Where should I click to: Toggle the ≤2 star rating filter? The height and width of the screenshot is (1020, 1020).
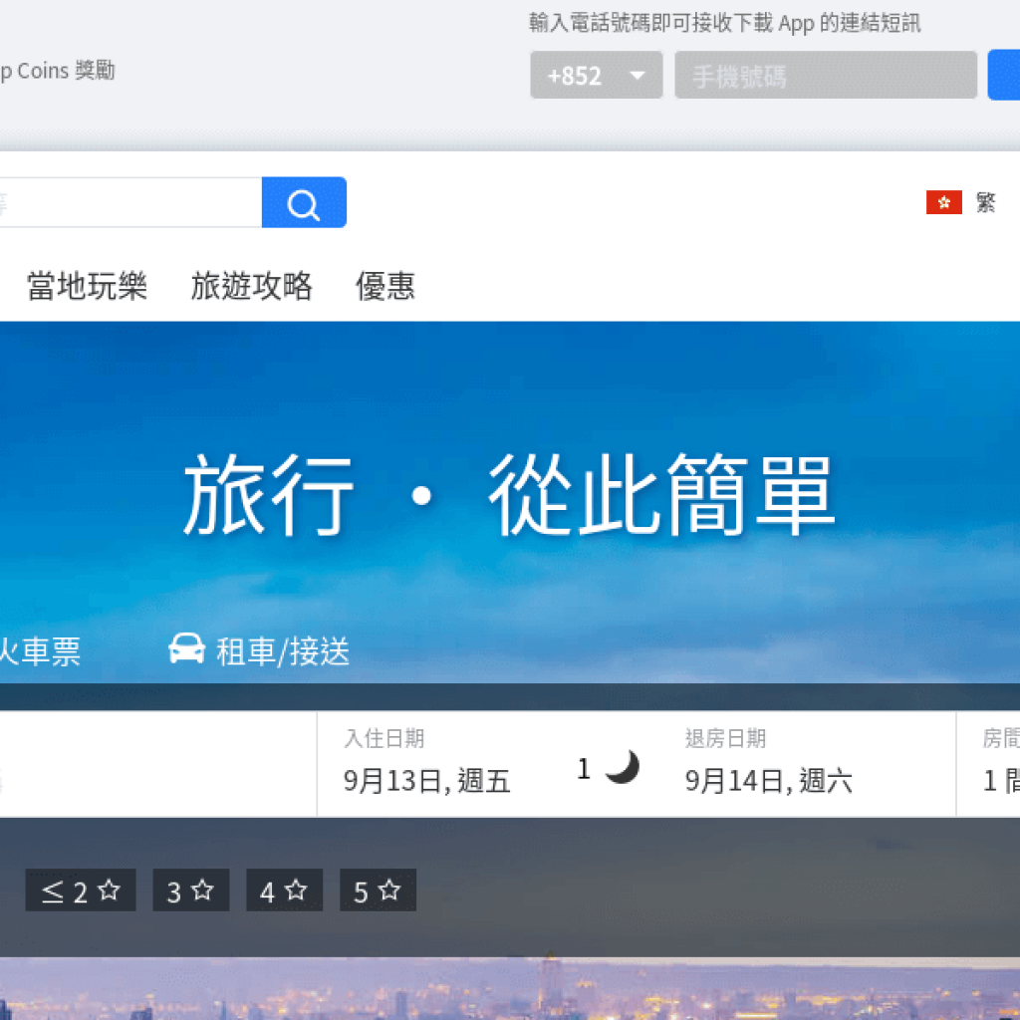click(80, 891)
